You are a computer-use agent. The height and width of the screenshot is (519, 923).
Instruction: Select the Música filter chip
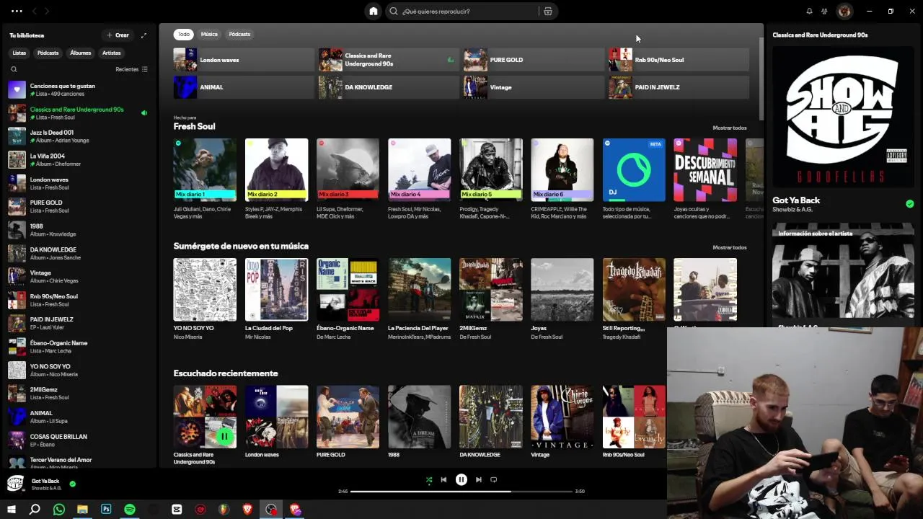(209, 34)
